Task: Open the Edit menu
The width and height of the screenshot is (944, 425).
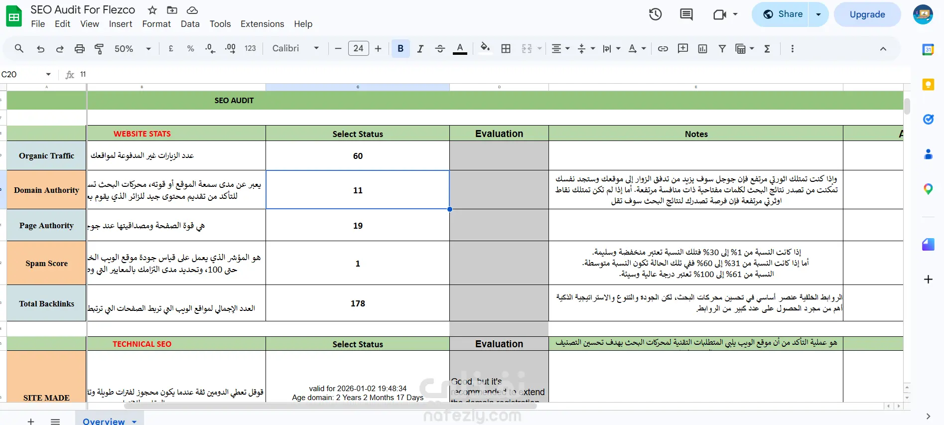Action: pos(62,24)
